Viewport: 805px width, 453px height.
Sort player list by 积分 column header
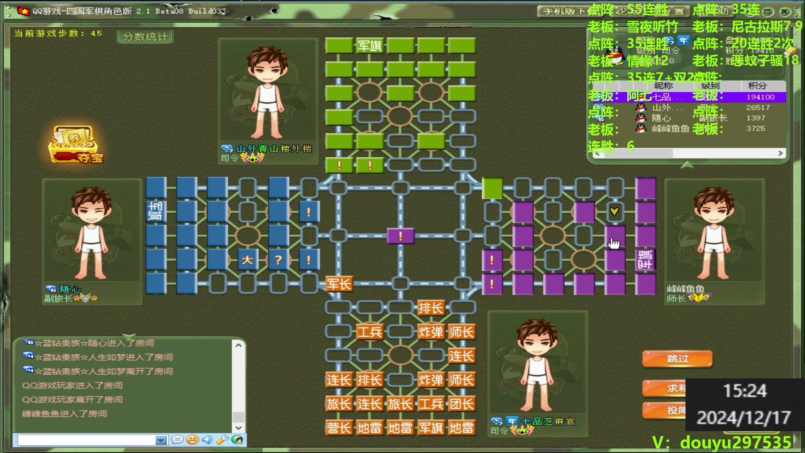(x=757, y=86)
